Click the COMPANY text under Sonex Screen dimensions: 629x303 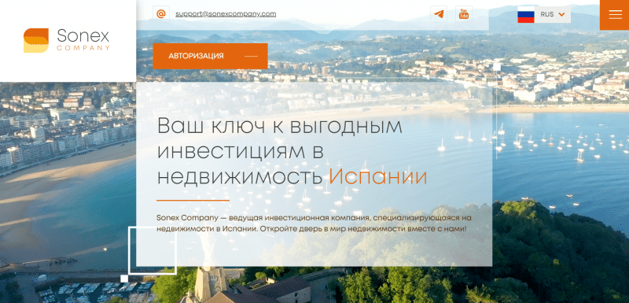click(x=83, y=48)
